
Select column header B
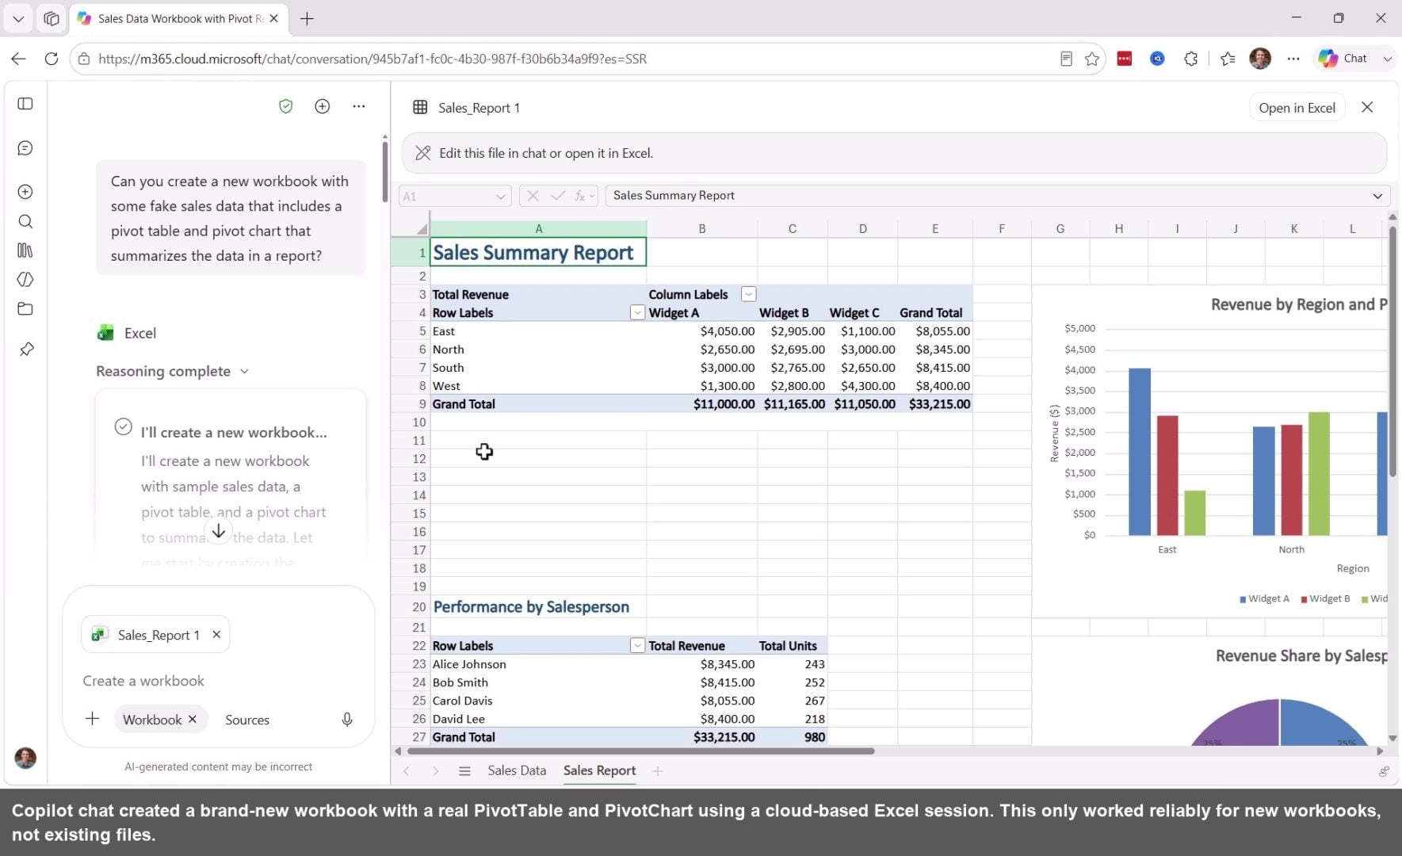point(701,228)
